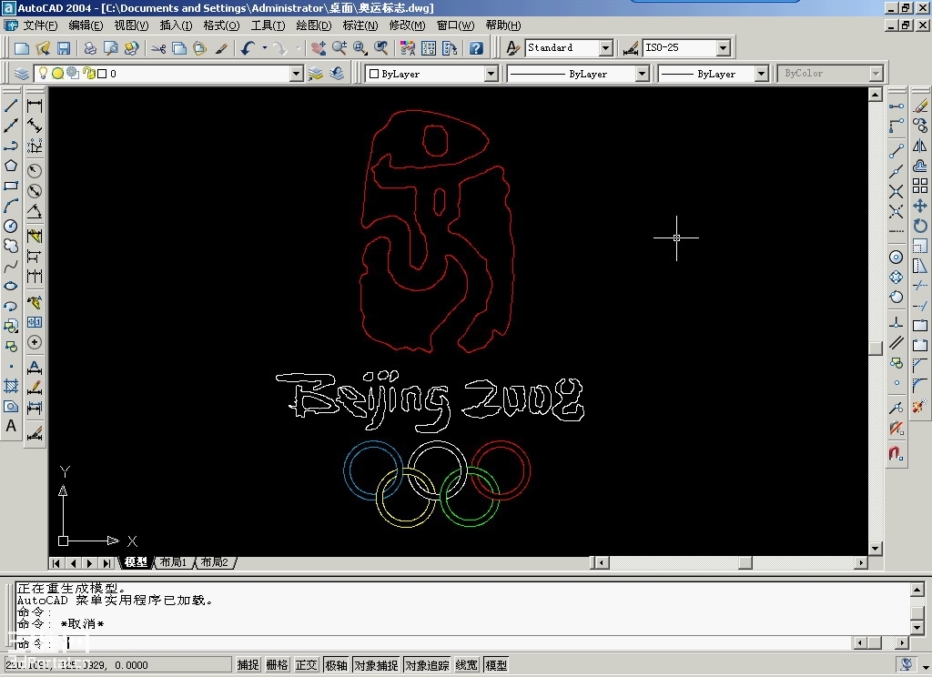Screen dimensions: 932x677
Task: Save the drawing with the floppy icon
Action: point(63,48)
